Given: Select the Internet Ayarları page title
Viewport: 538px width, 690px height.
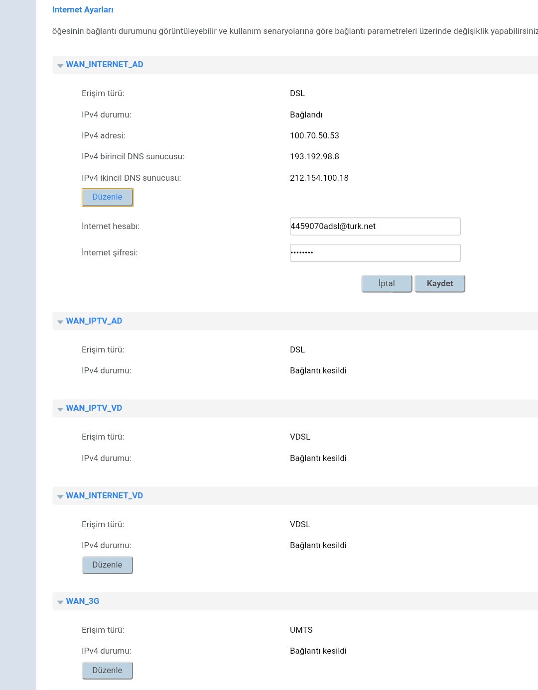Looking at the screenshot, I should tap(83, 9).
